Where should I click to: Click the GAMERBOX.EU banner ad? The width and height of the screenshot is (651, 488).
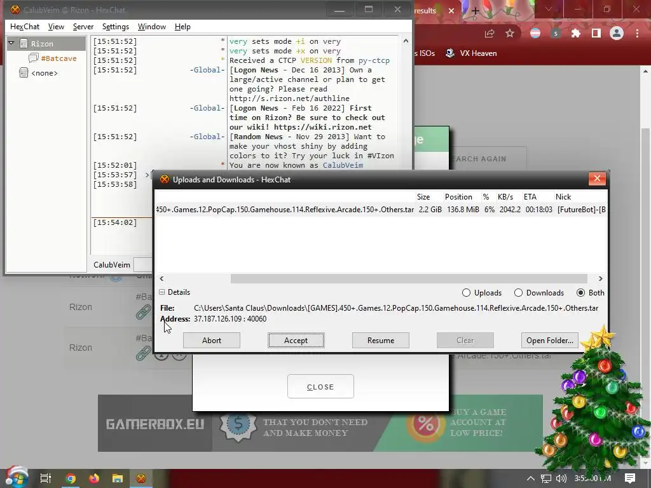point(320,423)
